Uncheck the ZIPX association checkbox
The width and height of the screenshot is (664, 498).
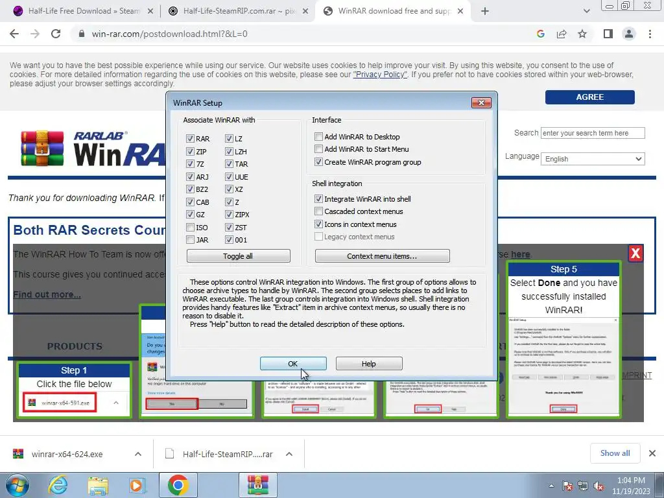pyautogui.click(x=229, y=215)
